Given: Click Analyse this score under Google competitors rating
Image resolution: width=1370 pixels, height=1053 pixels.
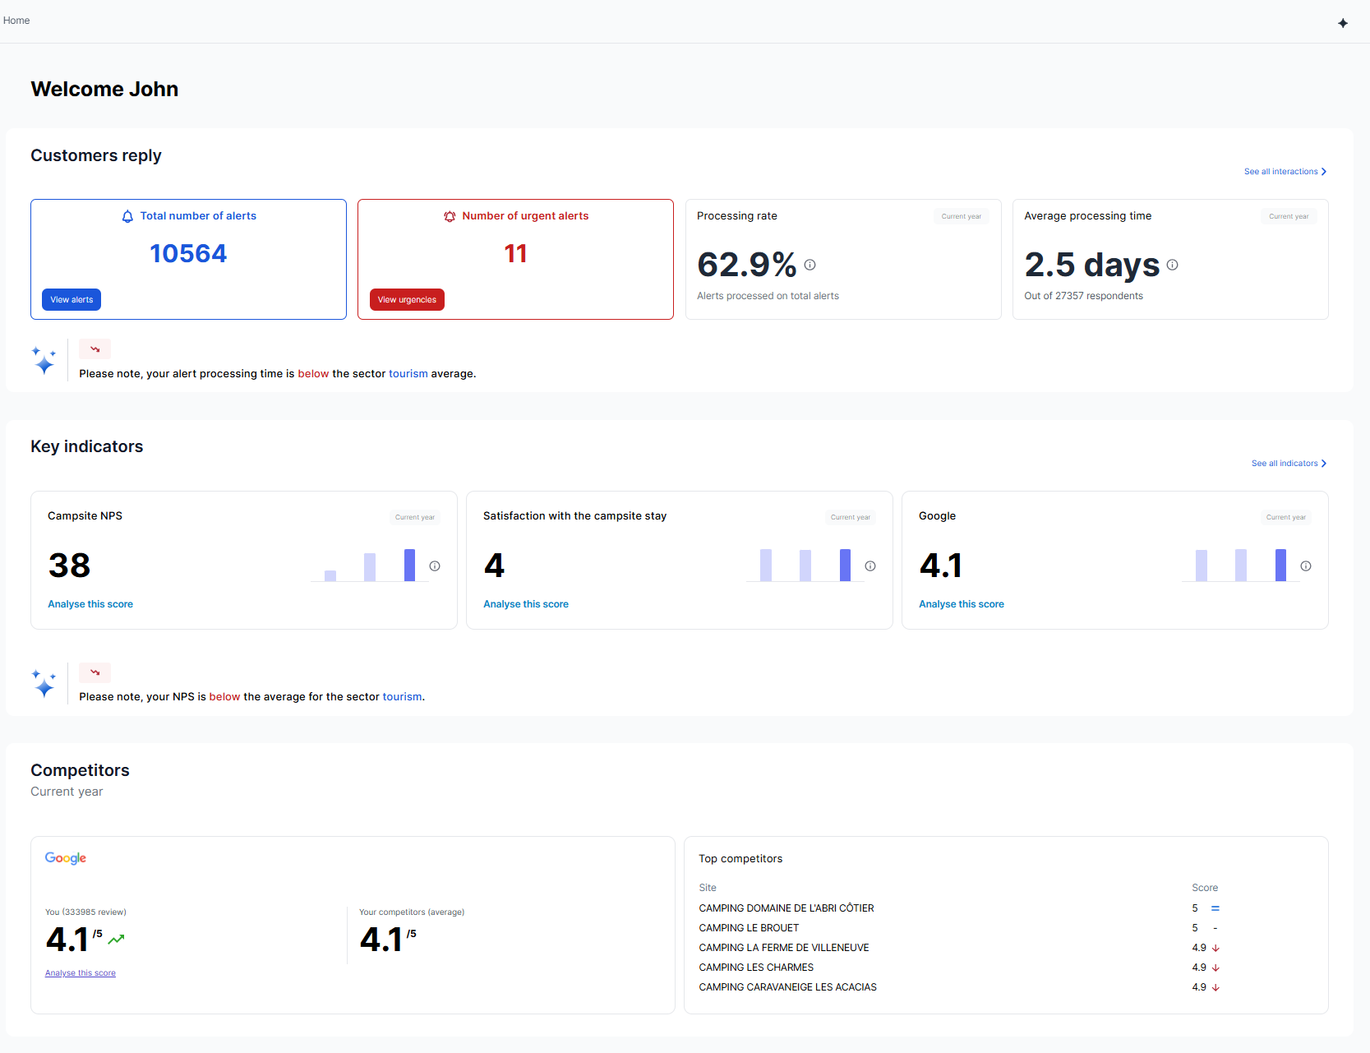Looking at the screenshot, I should coord(81,973).
